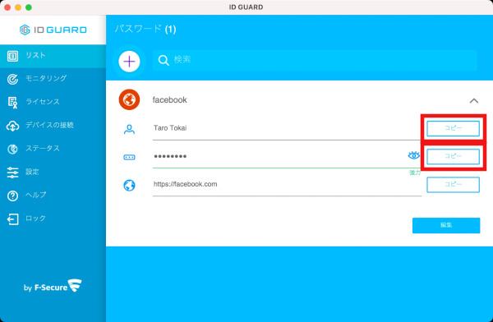Open デバイスの接続 in the sidebar
The image size is (493, 322).
point(53,126)
